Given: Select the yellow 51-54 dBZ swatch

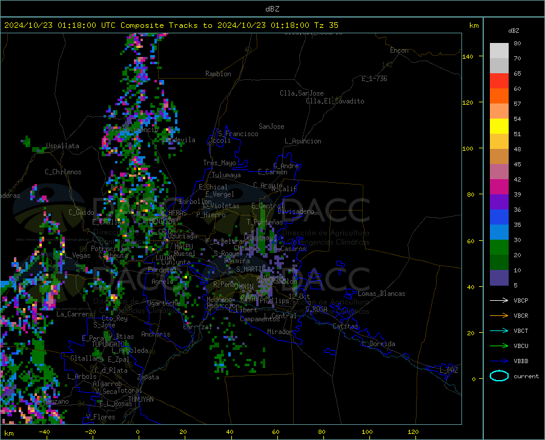Looking at the screenshot, I should pyautogui.click(x=499, y=126).
